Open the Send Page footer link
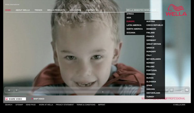The width and height of the screenshot is (194, 113). click(x=31, y=105)
